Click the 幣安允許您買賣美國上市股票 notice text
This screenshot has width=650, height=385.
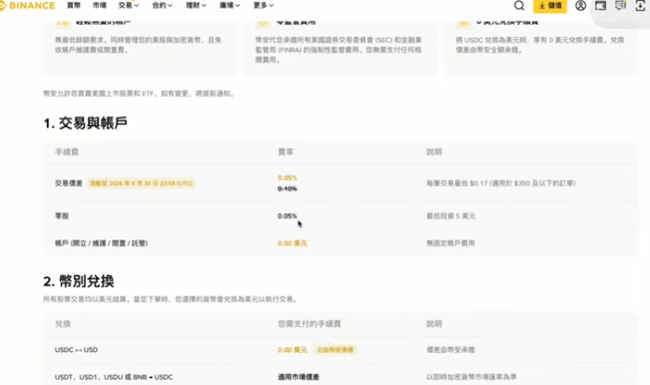click(139, 93)
